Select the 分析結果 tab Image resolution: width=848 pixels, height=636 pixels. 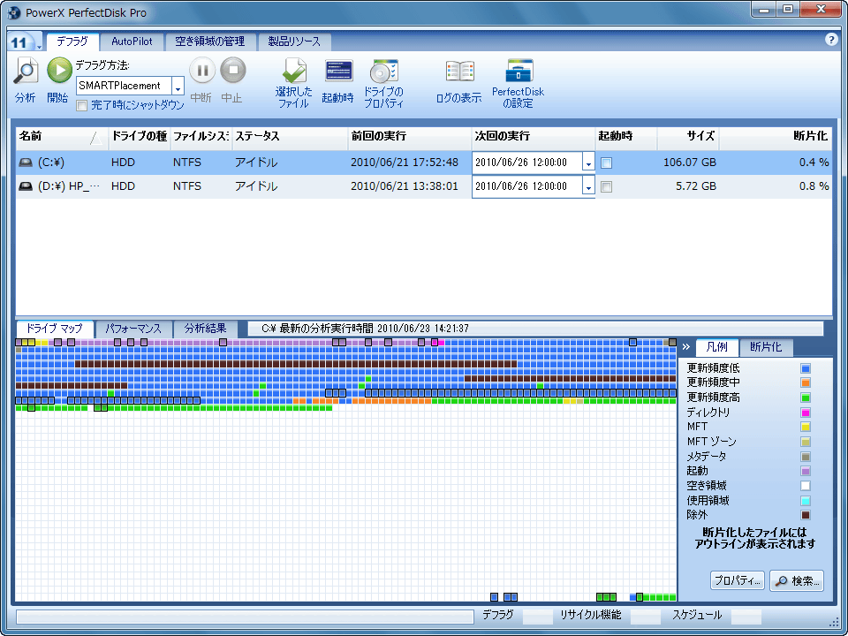click(206, 329)
